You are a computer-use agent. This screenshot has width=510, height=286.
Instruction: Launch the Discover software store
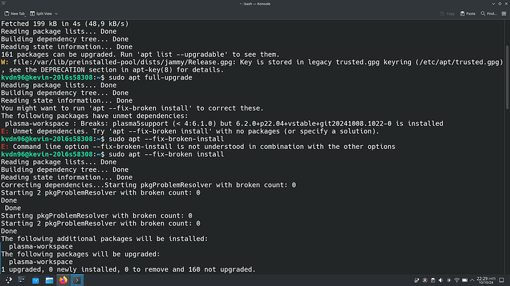point(35,280)
